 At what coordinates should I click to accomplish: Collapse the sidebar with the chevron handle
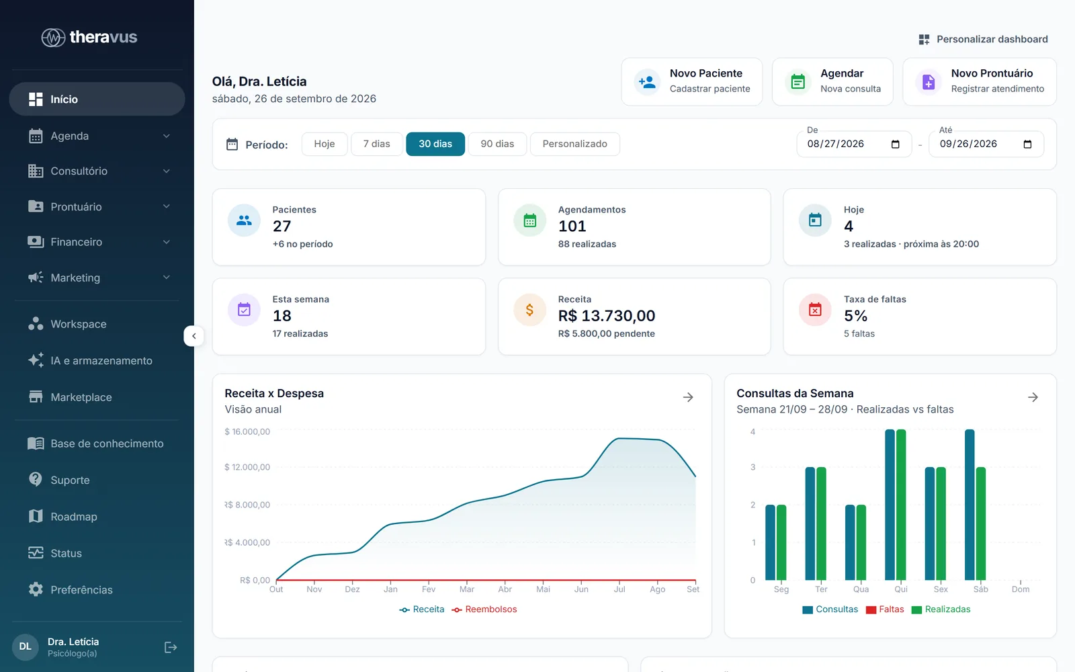point(193,336)
